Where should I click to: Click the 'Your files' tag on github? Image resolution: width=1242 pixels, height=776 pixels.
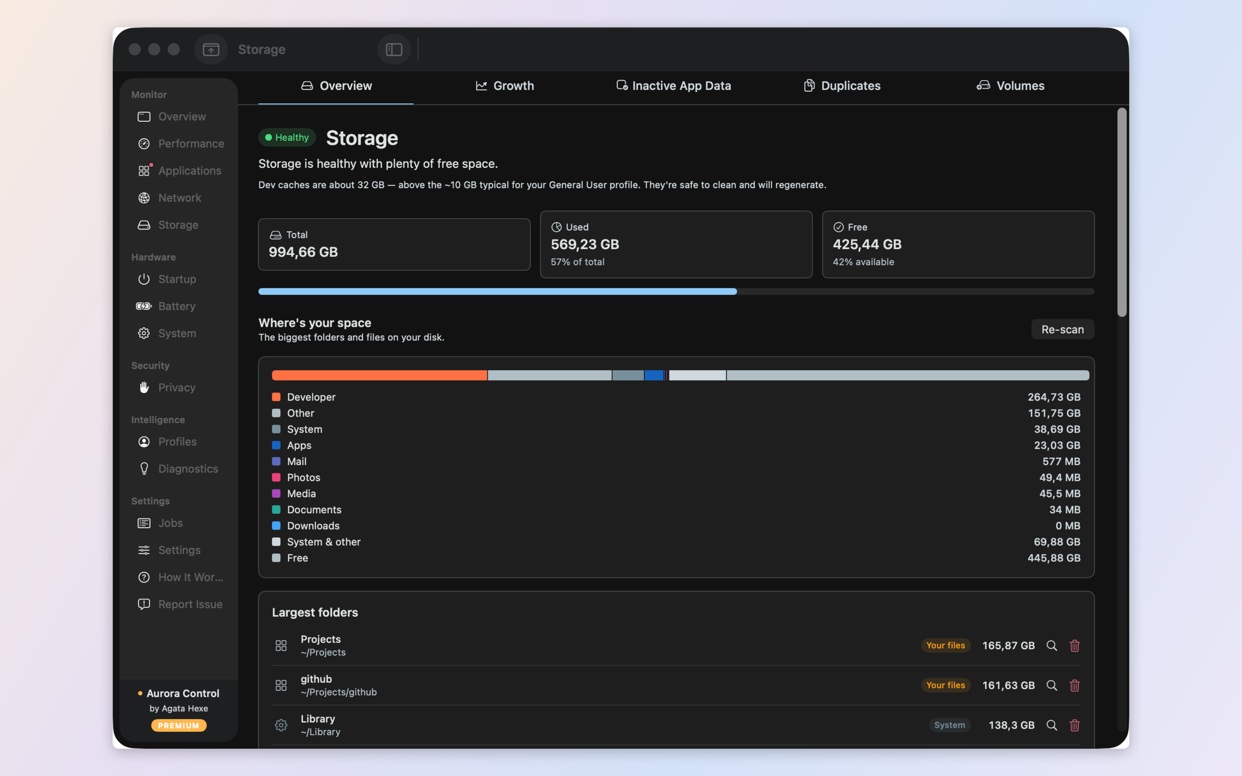(946, 685)
